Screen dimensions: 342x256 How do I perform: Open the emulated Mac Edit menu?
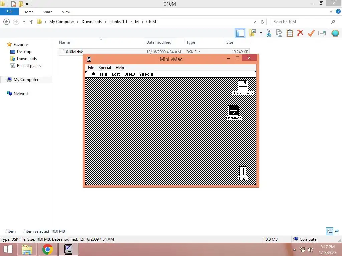tap(116, 74)
